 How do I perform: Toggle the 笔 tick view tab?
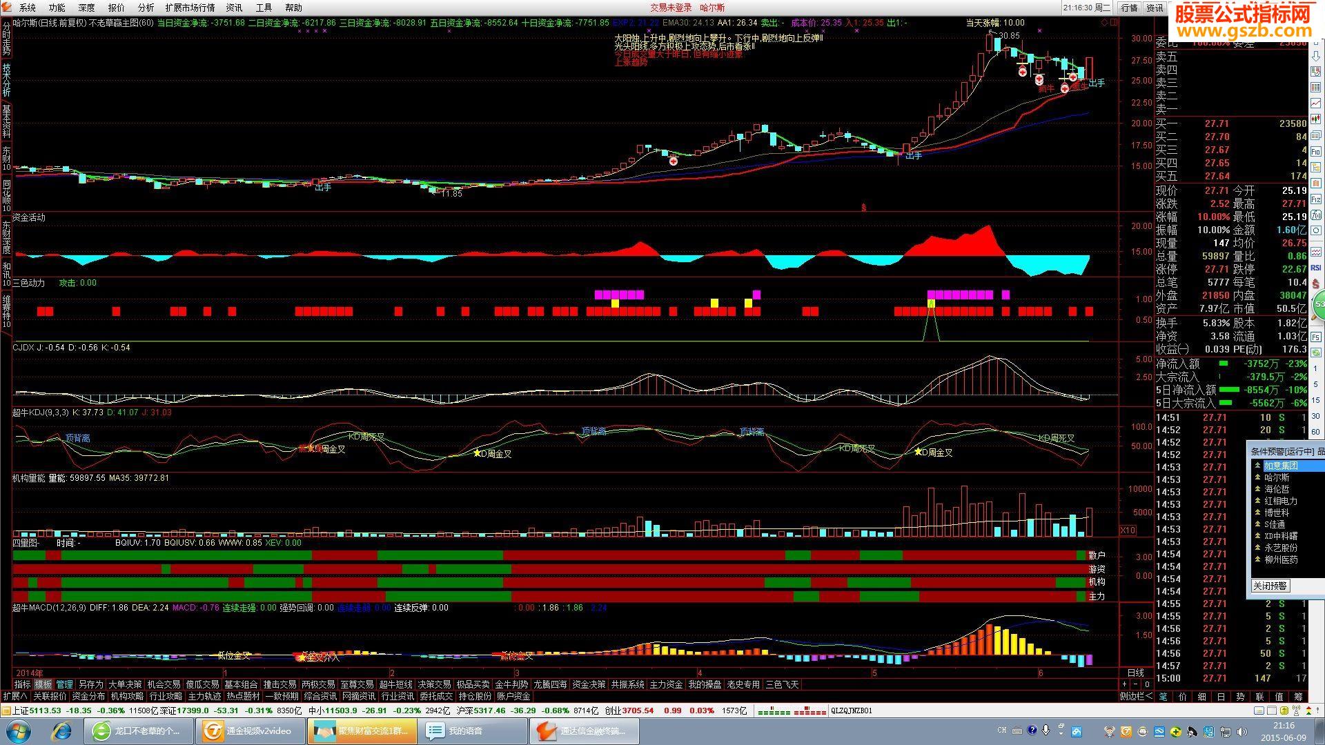[x=1163, y=697]
